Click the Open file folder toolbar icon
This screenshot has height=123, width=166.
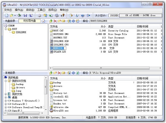(x=11, y=15)
